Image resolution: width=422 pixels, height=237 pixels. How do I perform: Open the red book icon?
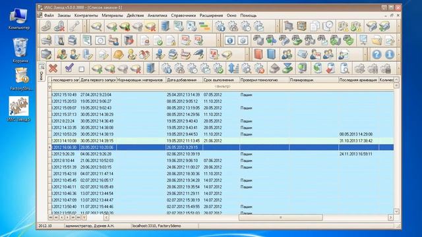click(258, 54)
